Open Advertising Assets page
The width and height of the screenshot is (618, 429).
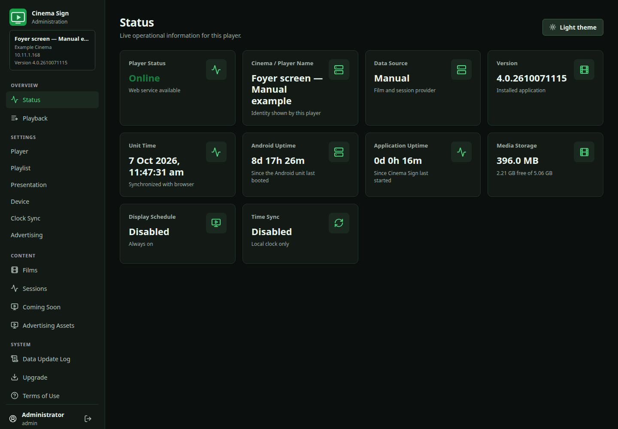52,325
